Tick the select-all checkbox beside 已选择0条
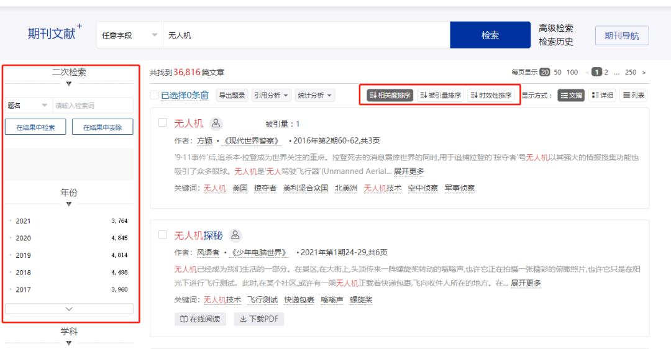The height and width of the screenshot is (349, 671). (x=155, y=95)
